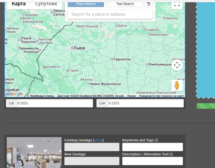The height and width of the screenshot is (168, 215).
Task: Show existing geotags link
Action: coord(98,140)
